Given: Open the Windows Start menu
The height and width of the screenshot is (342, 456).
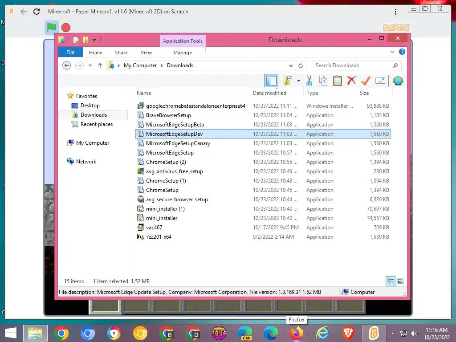Looking at the screenshot, I should click(x=11, y=333).
